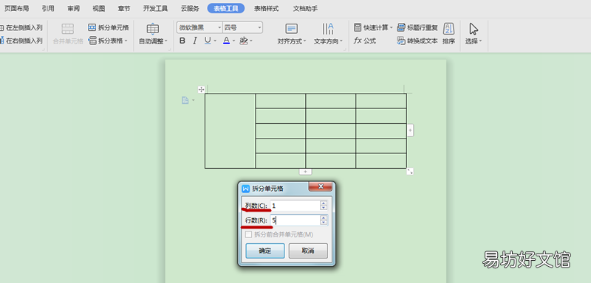Expand highlight color dropdown arrow
This screenshot has height=283, width=591.
251,41
